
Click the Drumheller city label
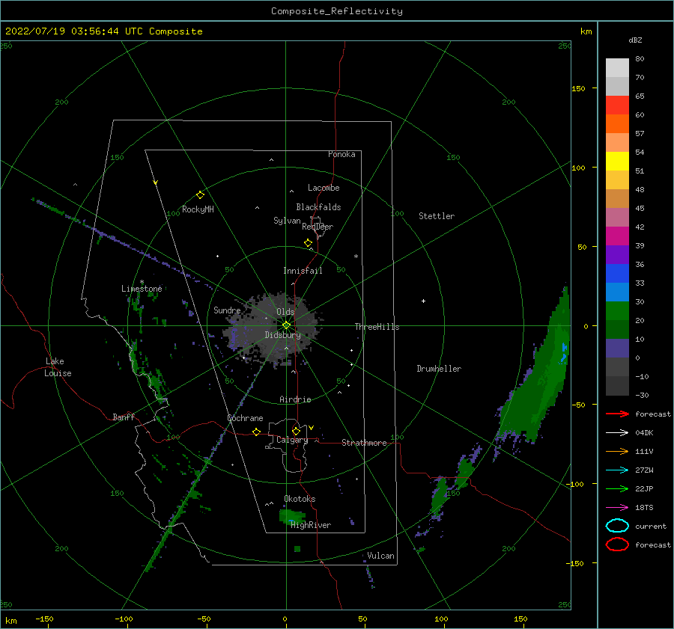point(439,369)
